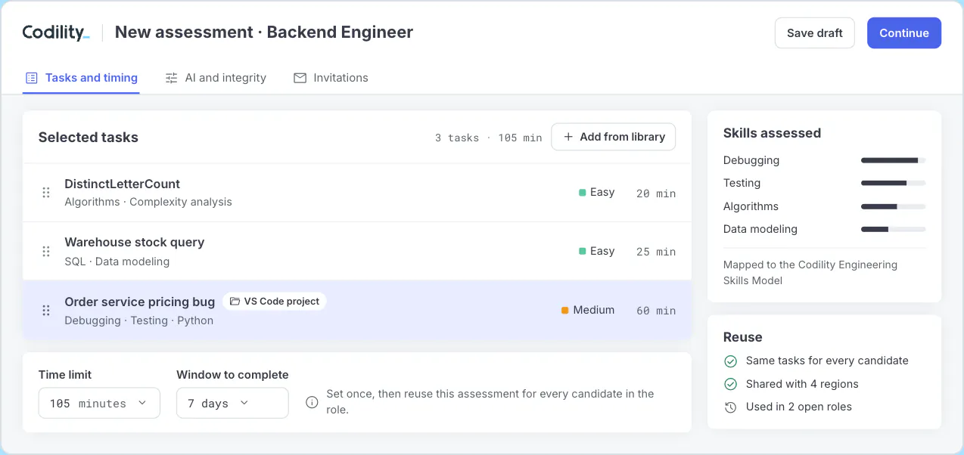Click the green Easy marker on DistinctLetterCount
Screen dimensions: 964x455
583,193
